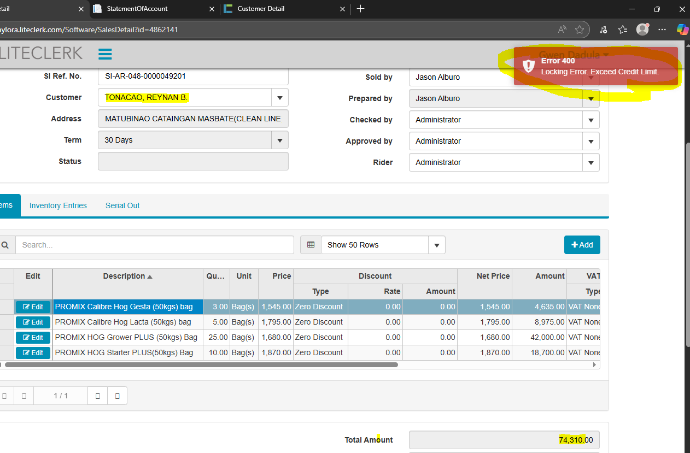
Task: Switch to the Serial Out tab
Action: coord(122,205)
